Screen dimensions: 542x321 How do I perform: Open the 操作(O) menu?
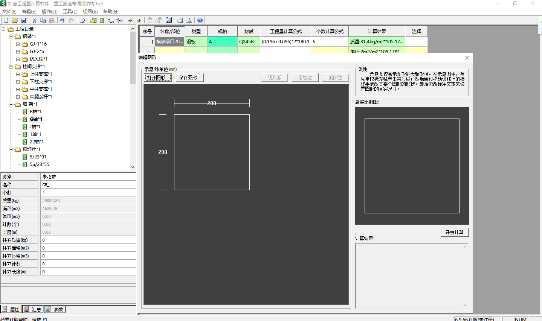49,12
